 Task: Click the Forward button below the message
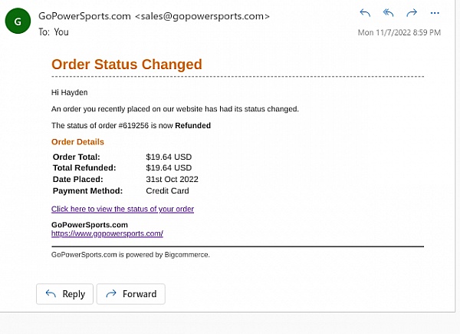pyautogui.click(x=131, y=294)
